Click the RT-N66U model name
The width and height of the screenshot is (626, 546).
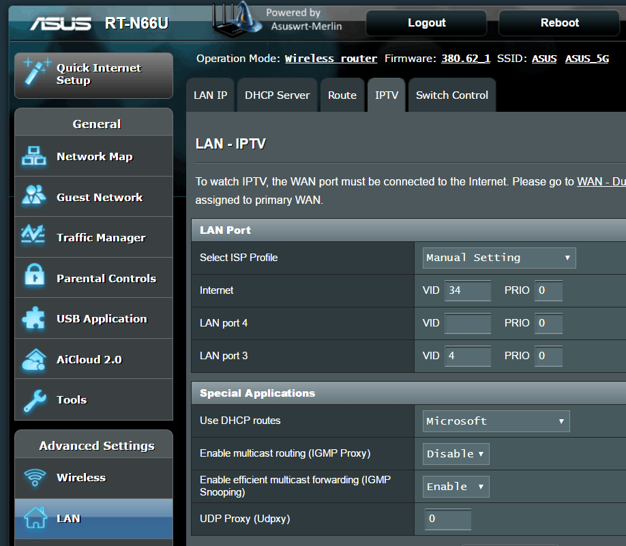point(136,24)
